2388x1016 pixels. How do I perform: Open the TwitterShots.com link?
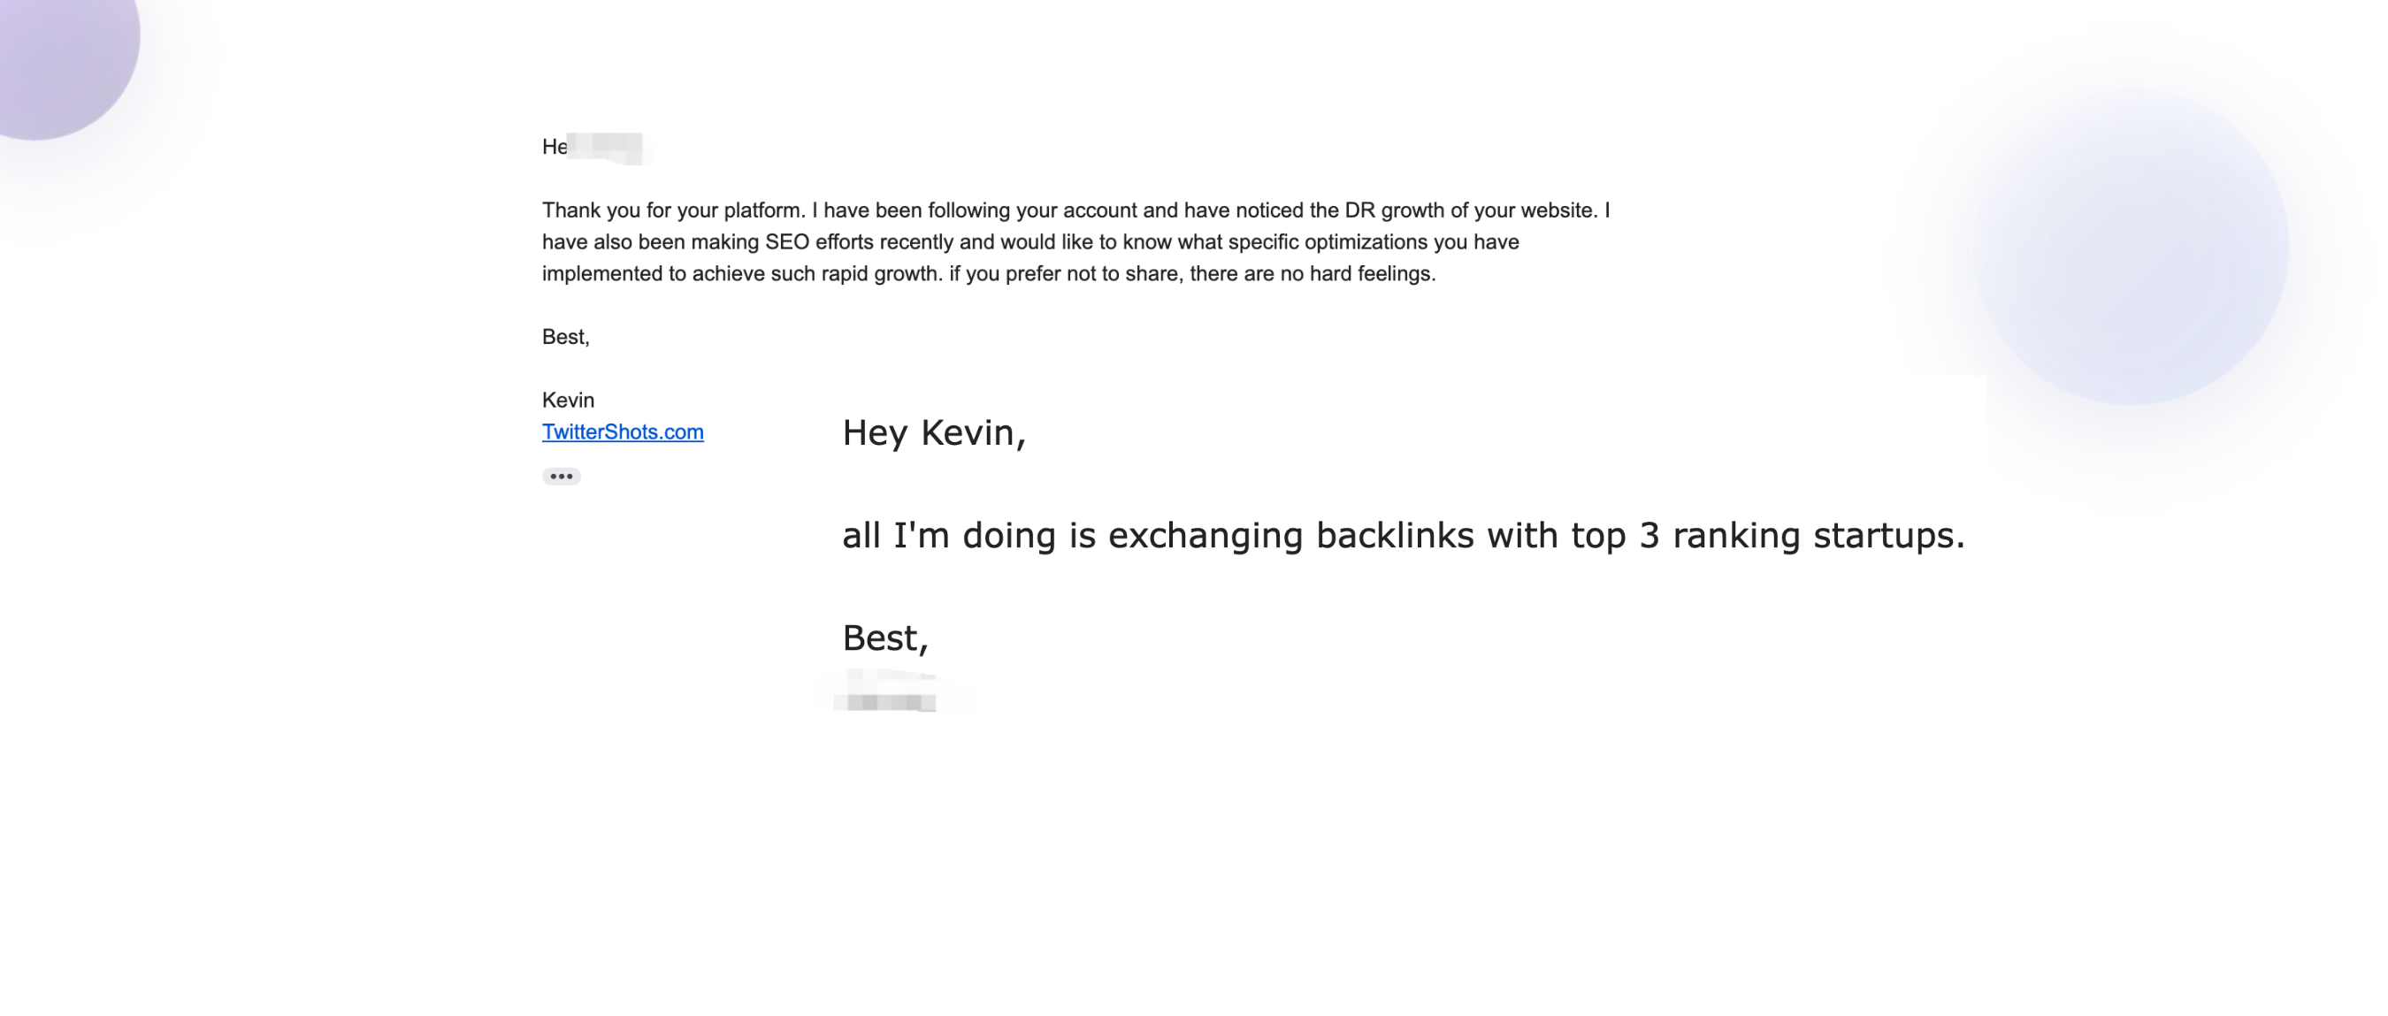(622, 432)
